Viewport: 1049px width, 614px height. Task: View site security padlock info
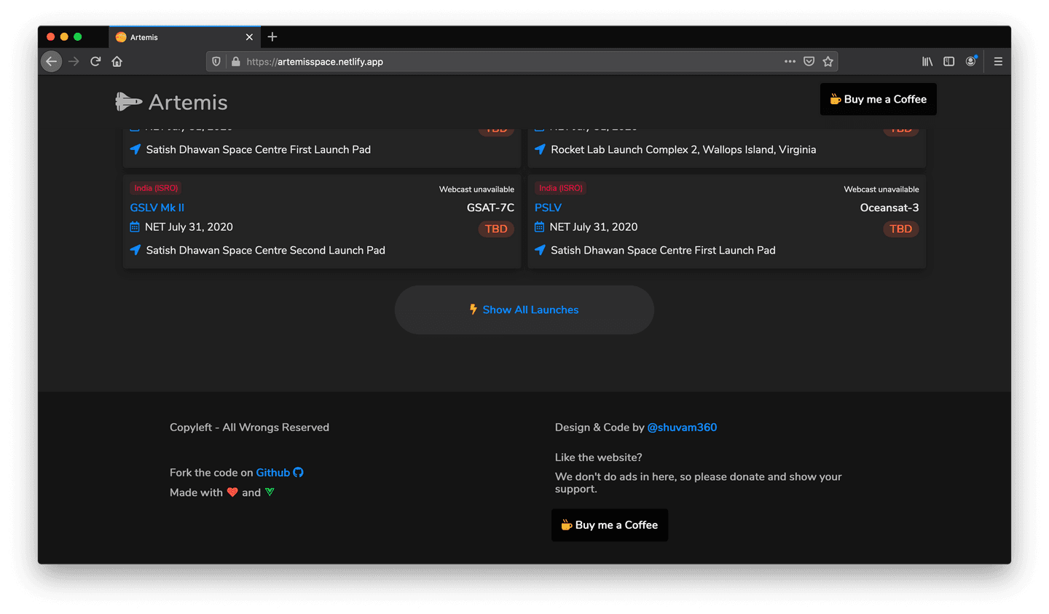pos(236,62)
